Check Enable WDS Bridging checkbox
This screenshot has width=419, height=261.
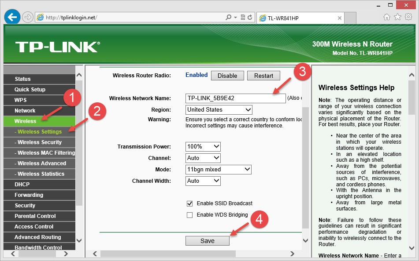pos(190,215)
